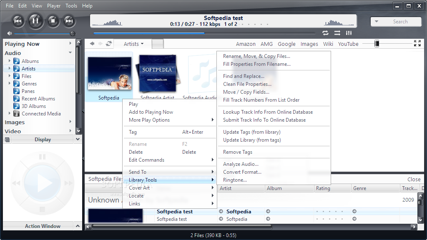Select the Albums icon in the tree
Image resolution: width=427 pixels, height=240 pixels.
point(17,61)
